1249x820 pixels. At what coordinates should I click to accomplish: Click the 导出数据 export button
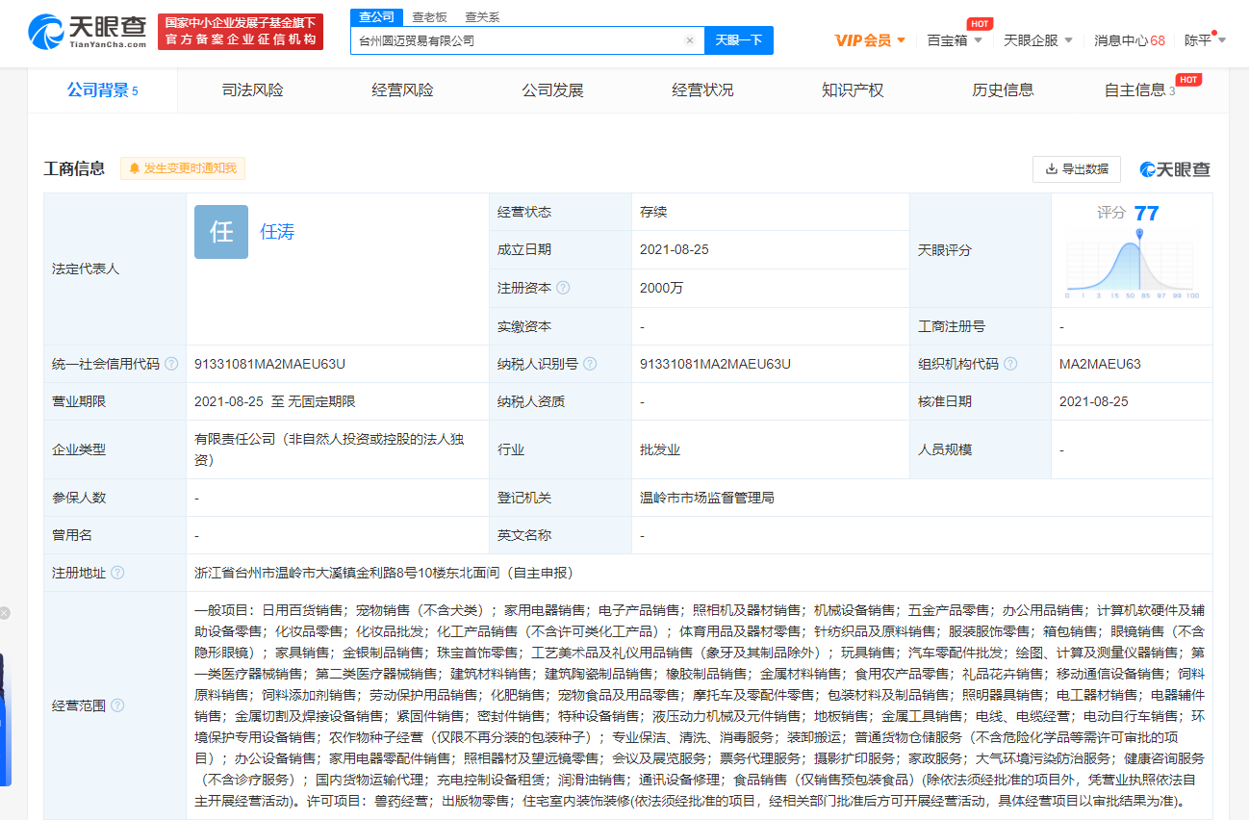pyautogui.click(x=1076, y=169)
